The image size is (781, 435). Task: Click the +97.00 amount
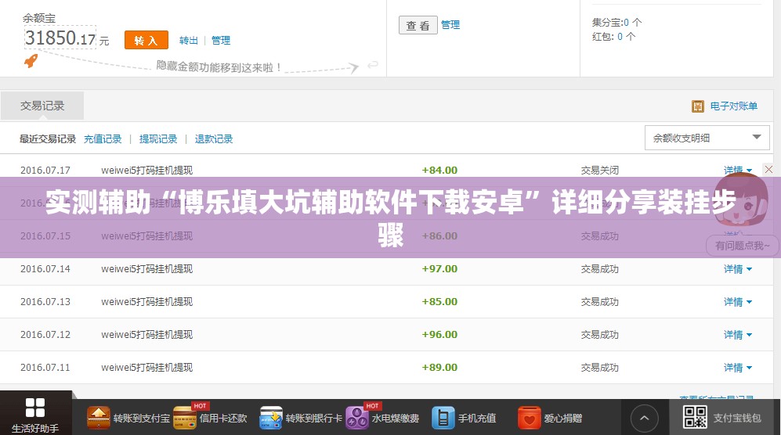[439, 269]
